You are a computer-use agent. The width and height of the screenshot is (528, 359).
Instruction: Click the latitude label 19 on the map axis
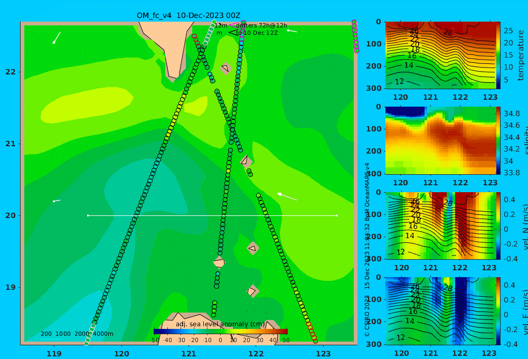[11, 287]
